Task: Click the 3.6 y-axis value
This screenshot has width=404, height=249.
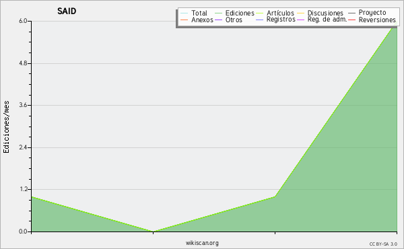Action: click(x=23, y=105)
